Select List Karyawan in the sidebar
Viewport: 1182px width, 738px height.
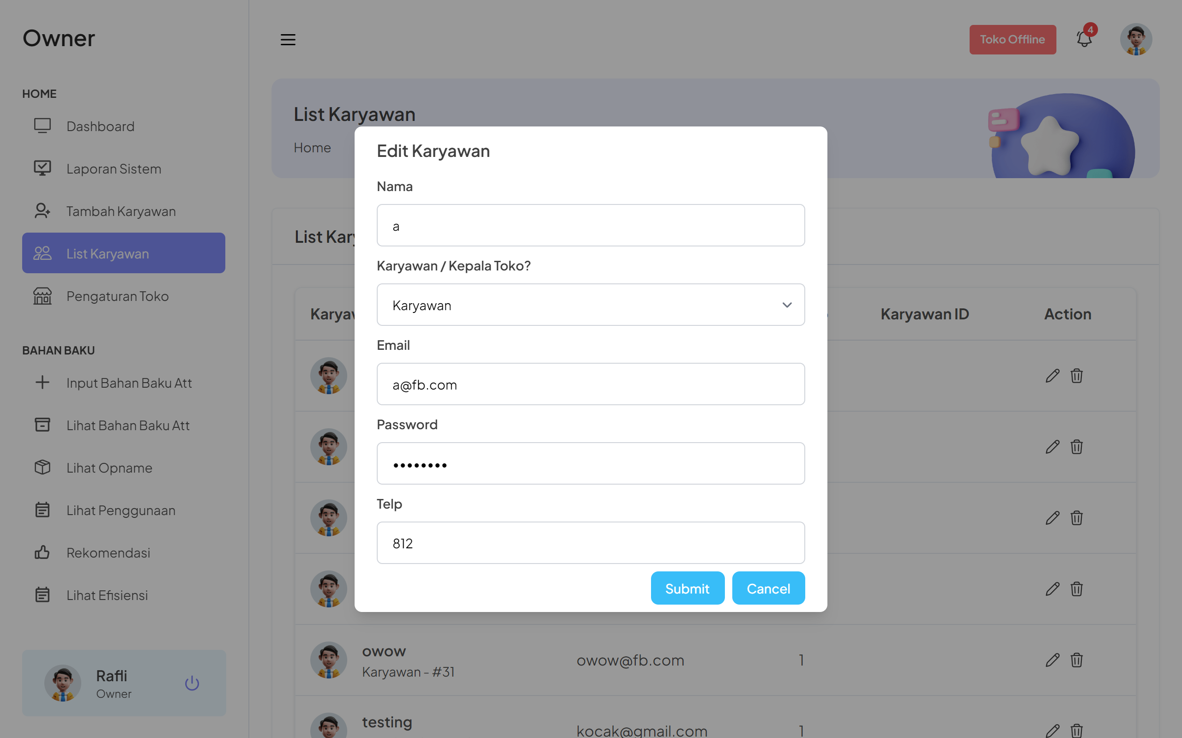[107, 253]
